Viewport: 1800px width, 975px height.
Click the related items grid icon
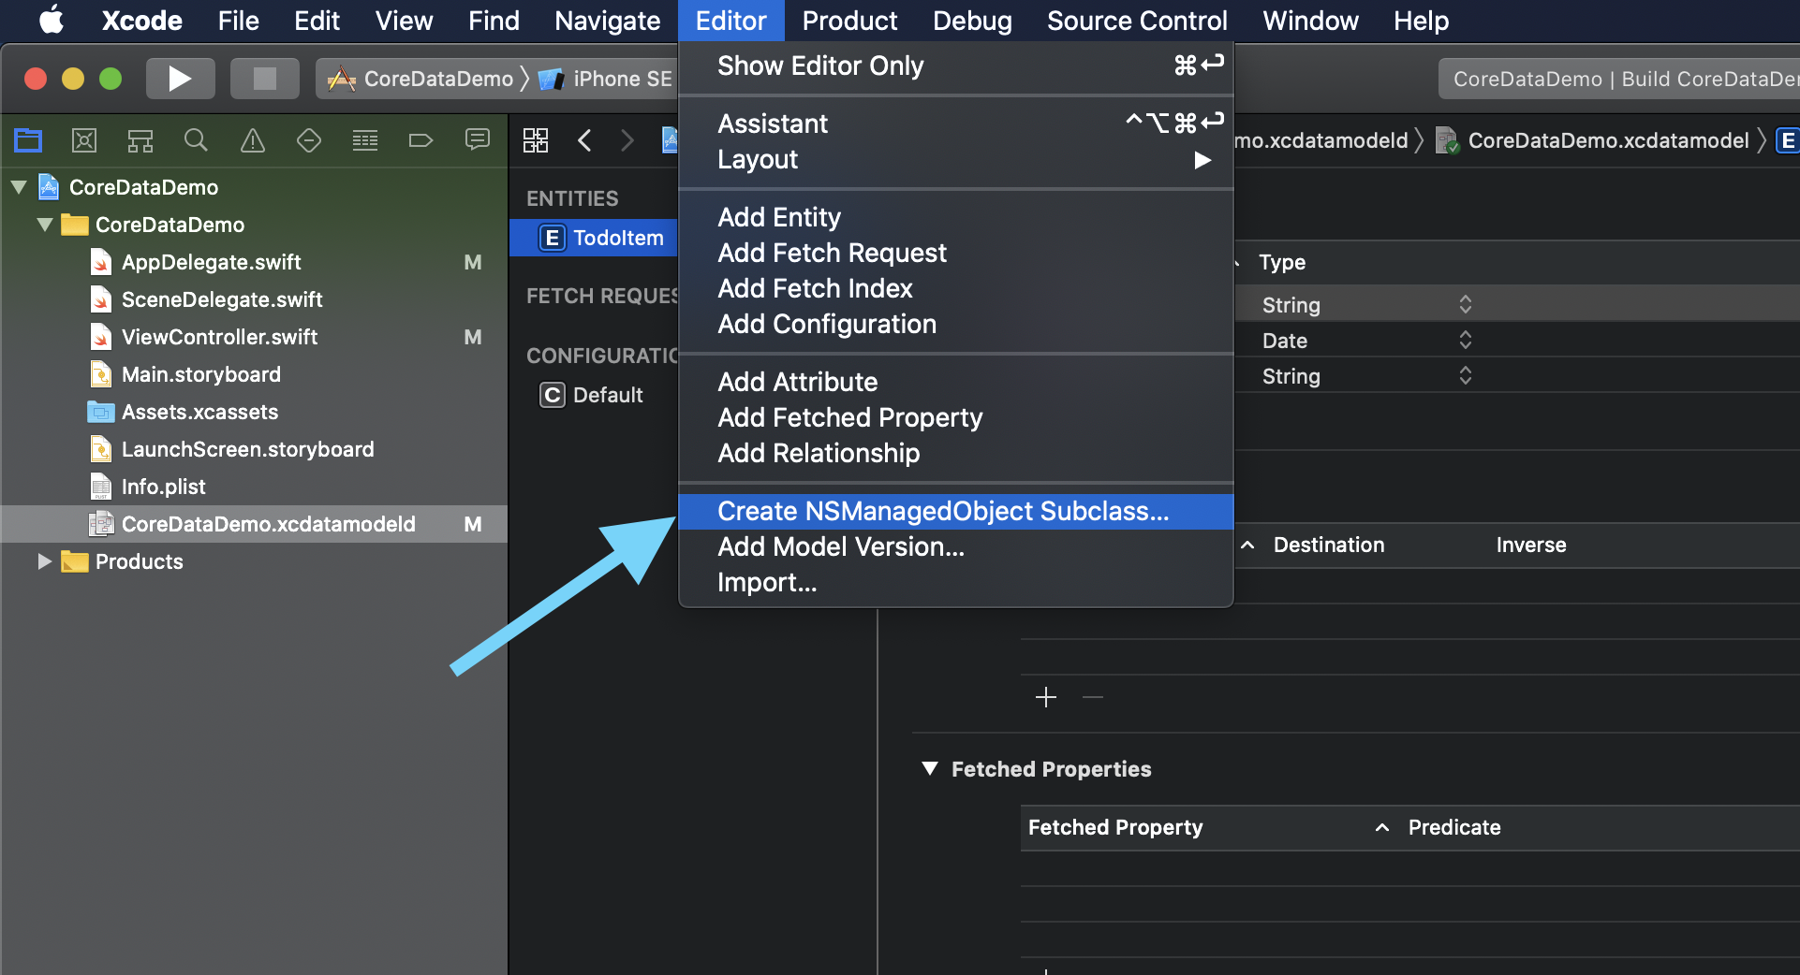[536, 140]
